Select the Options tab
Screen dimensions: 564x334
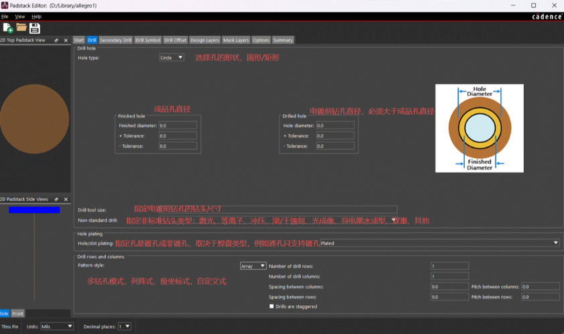click(261, 40)
